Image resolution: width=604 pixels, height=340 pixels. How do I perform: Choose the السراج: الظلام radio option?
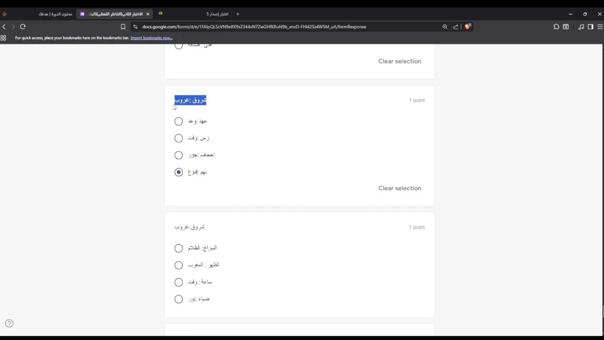(178, 248)
